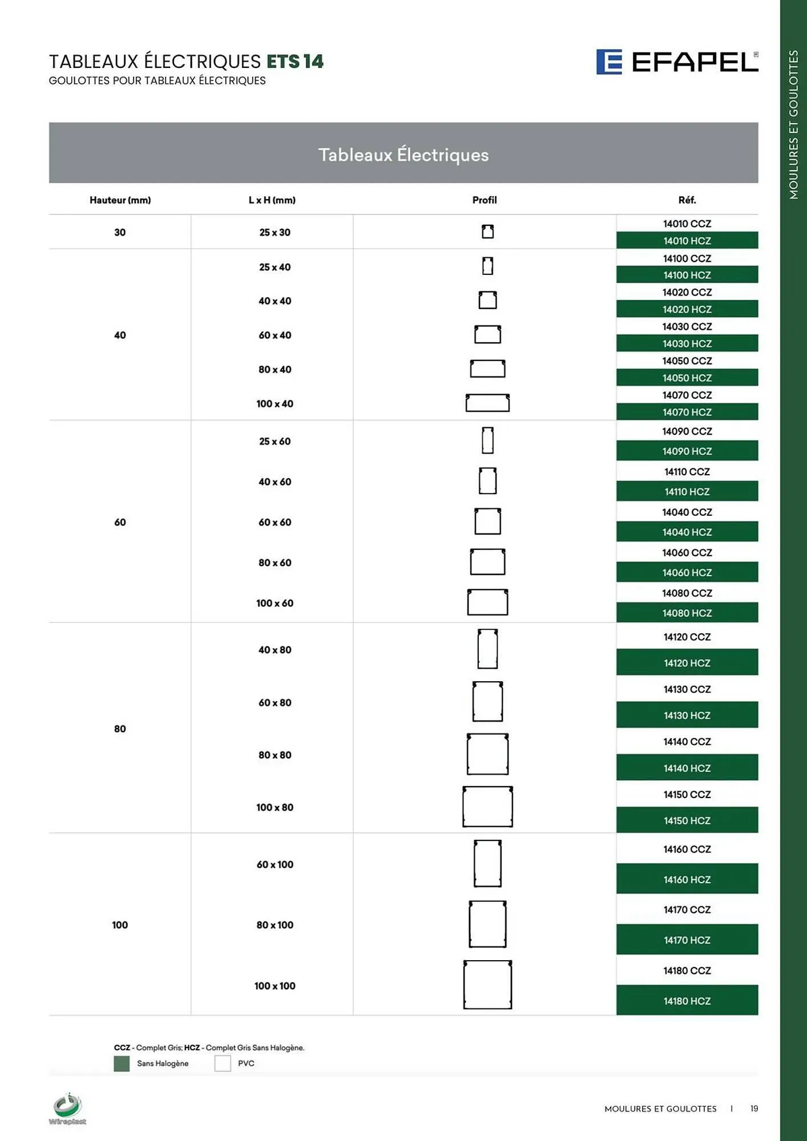Click the 25 x 30 profile drawing
Image resolution: width=807 pixels, height=1141 pixels.
(x=487, y=232)
